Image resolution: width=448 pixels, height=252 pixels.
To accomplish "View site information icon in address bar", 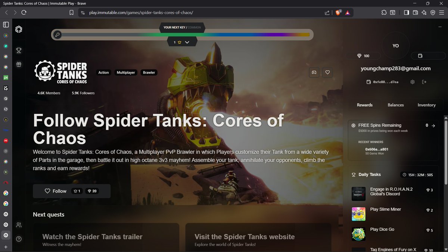I will [x=83, y=12].
